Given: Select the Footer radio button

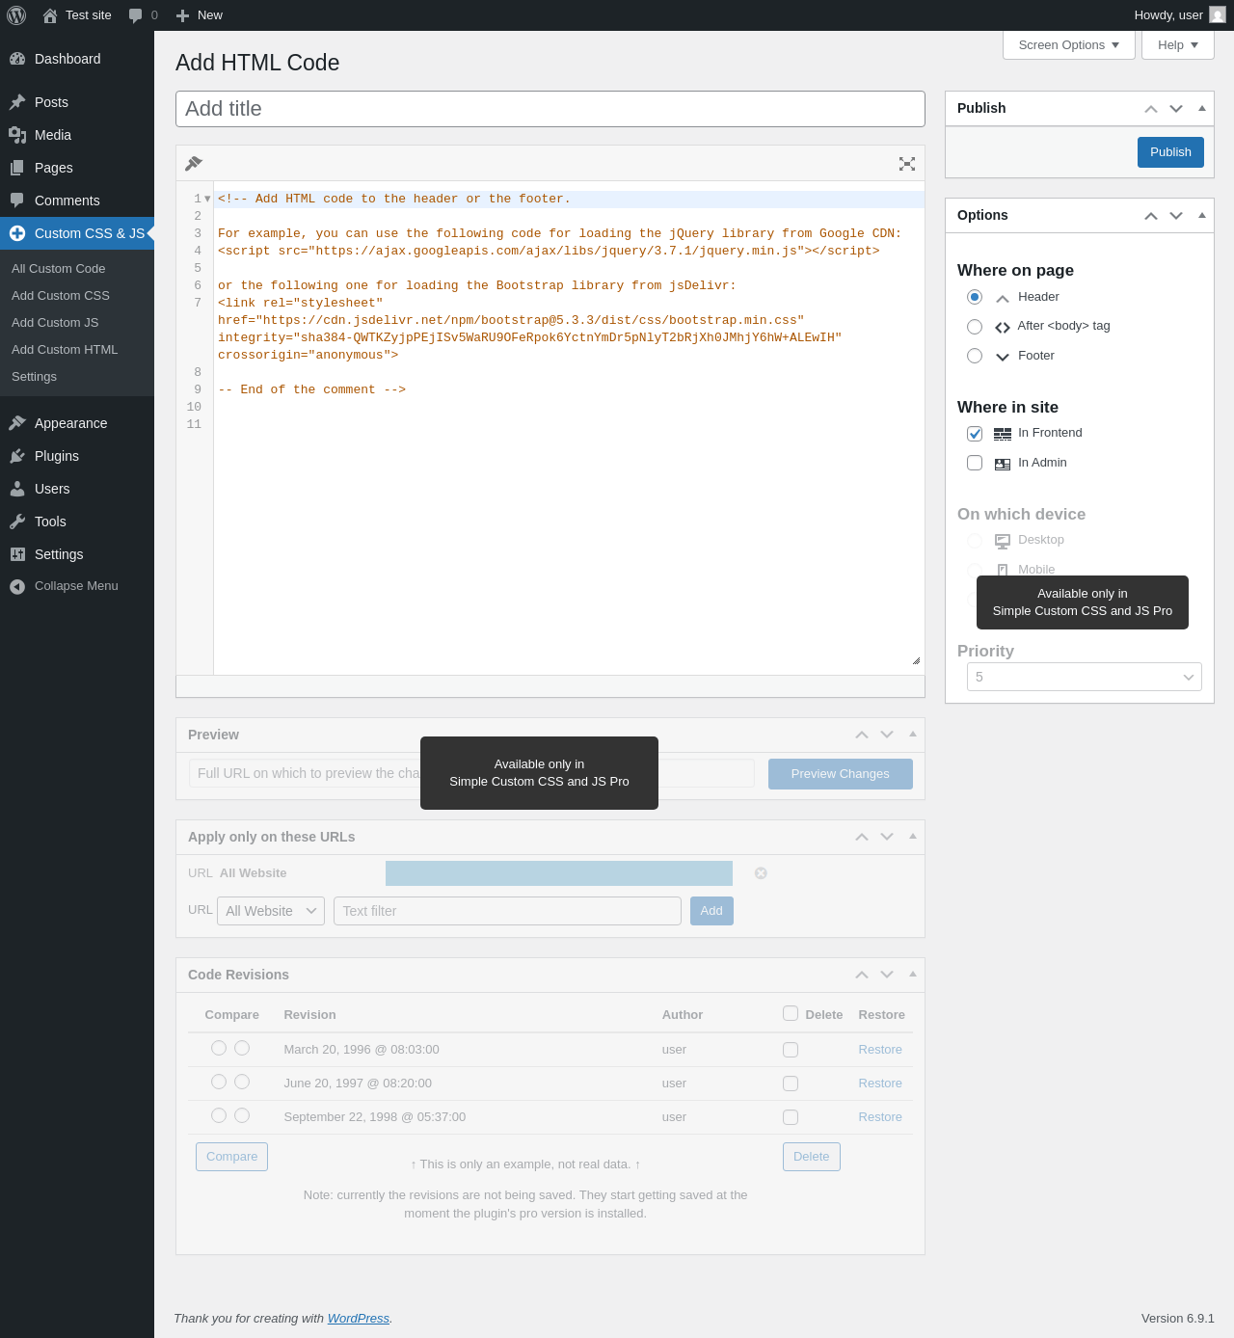Looking at the screenshot, I should (x=975, y=356).
